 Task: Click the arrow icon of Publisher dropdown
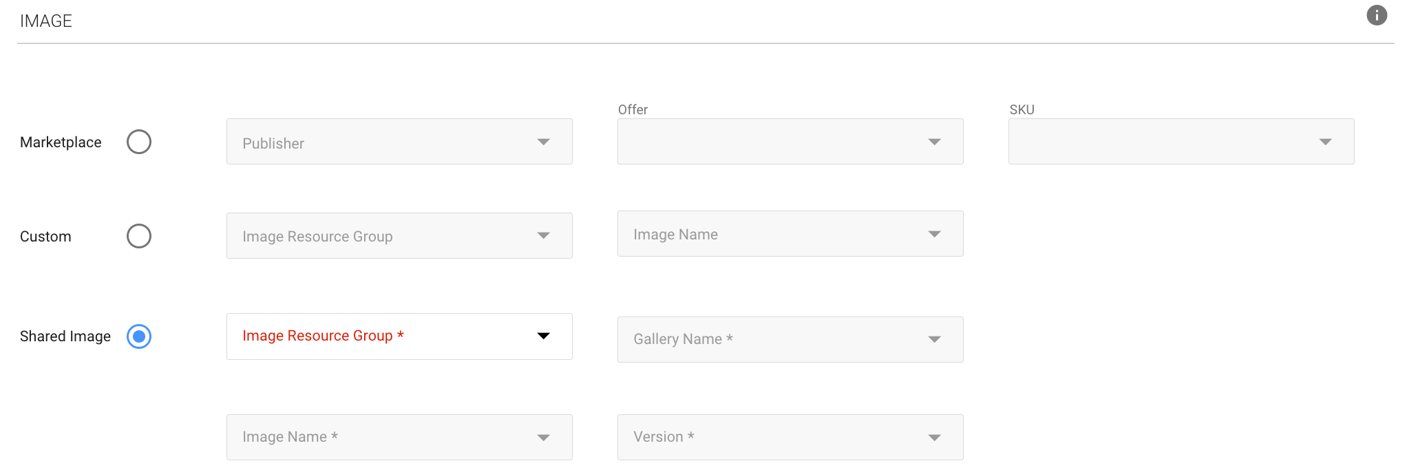(543, 142)
